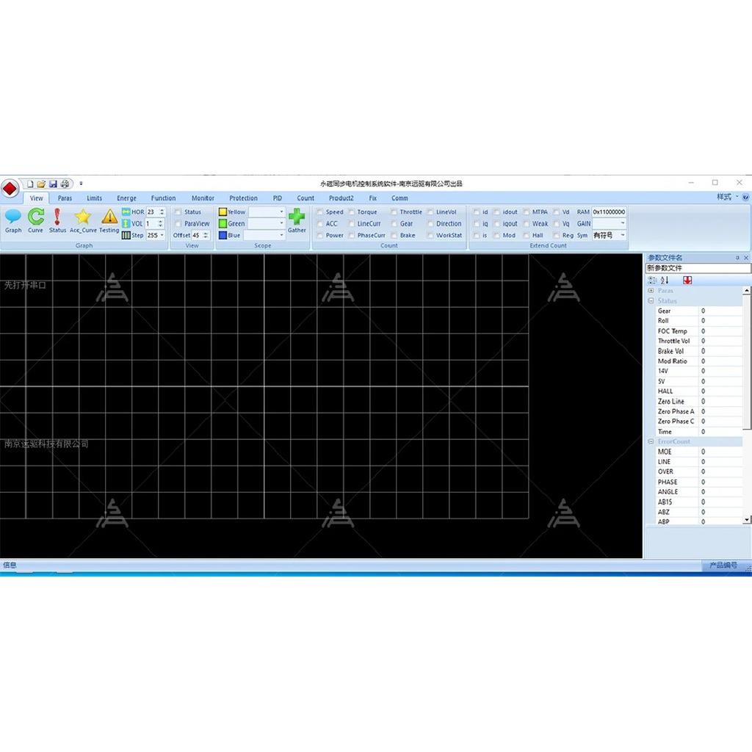
Task: Click the Save disk icon in quick access toolbar
Action: (x=53, y=184)
